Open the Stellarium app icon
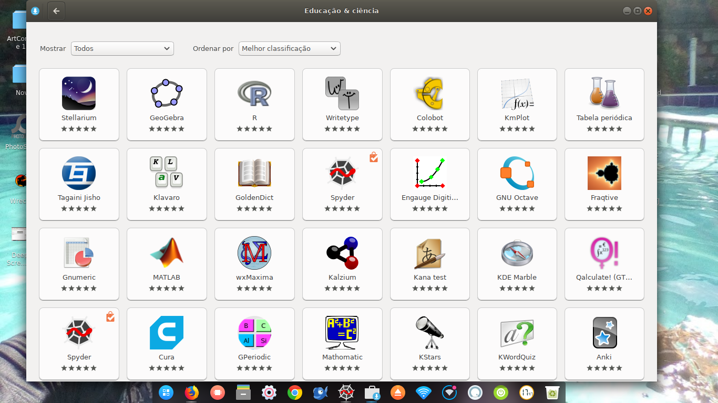Viewport: 718px width, 403px height. click(x=79, y=93)
